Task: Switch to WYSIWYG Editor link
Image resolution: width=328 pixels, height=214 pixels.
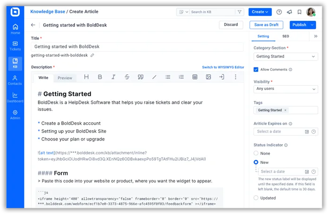Action: [x=223, y=67]
